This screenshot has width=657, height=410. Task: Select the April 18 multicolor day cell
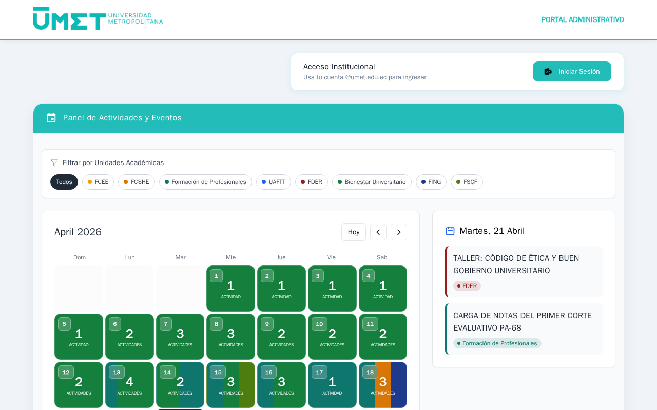[x=383, y=385]
